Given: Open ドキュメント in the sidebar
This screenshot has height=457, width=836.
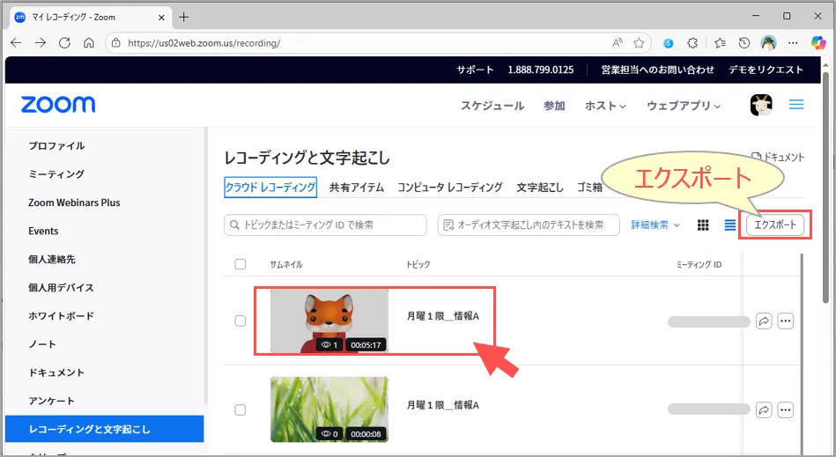Looking at the screenshot, I should pos(56,372).
